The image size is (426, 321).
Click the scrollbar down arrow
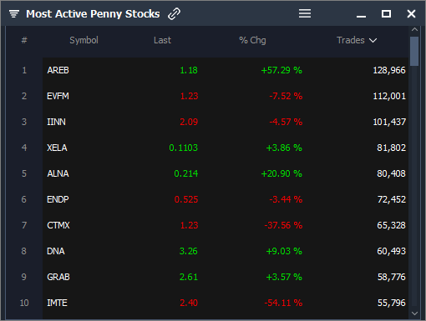point(414,313)
